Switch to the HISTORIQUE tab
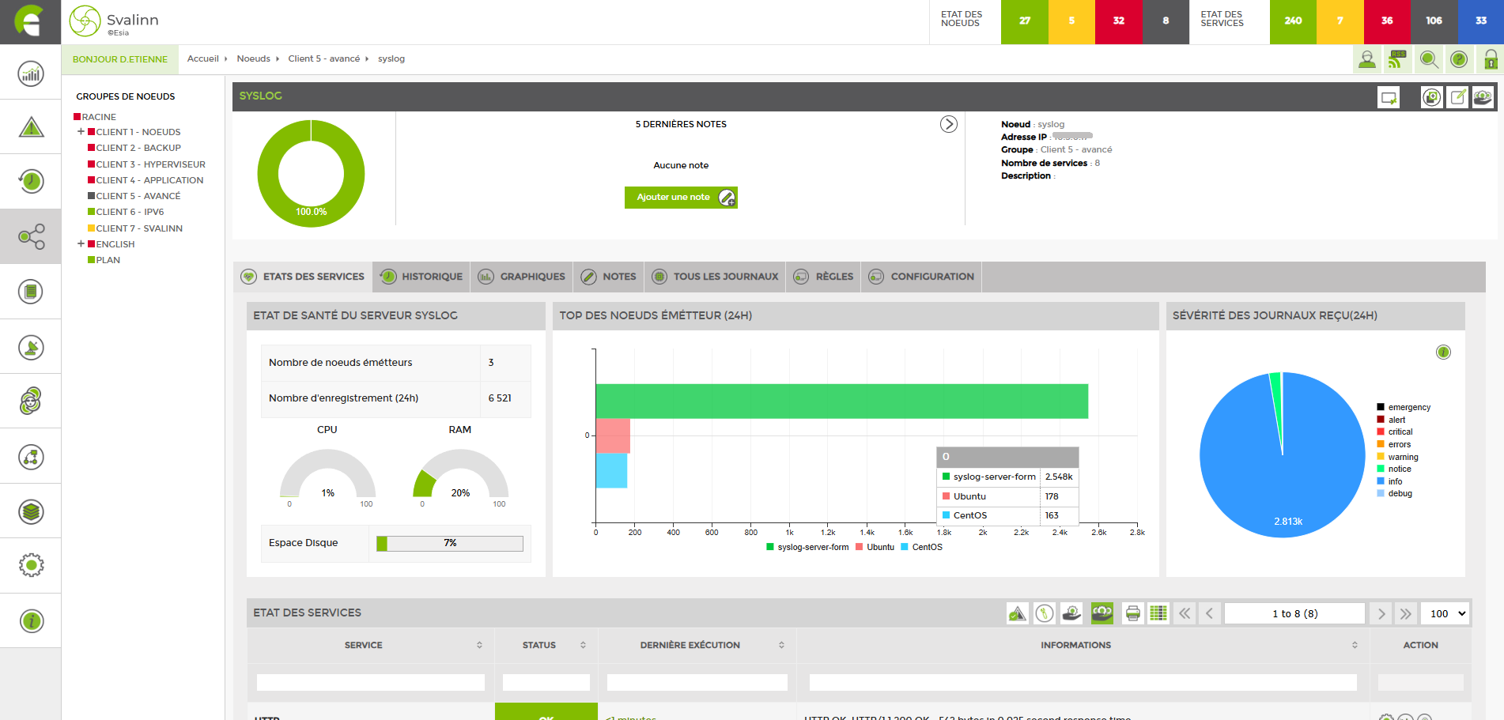 (x=421, y=277)
